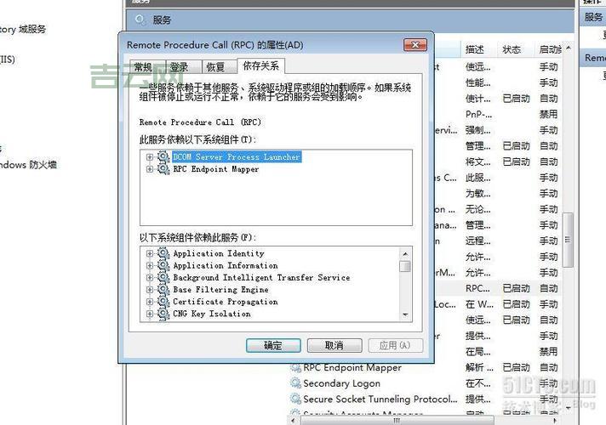Click the 确定 button
Image resolution: width=606 pixels, height=425 pixels.
click(x=273, y=345)
